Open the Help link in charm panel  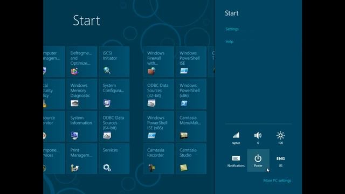pos(229,41)
